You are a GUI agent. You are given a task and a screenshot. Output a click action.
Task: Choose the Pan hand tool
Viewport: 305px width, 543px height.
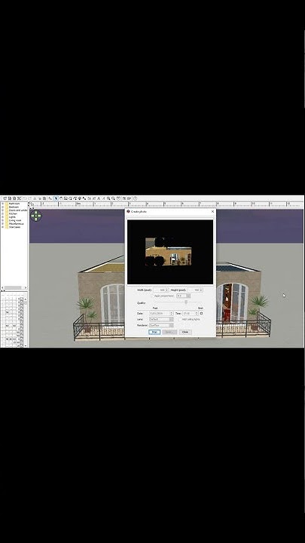pos(61,198)
